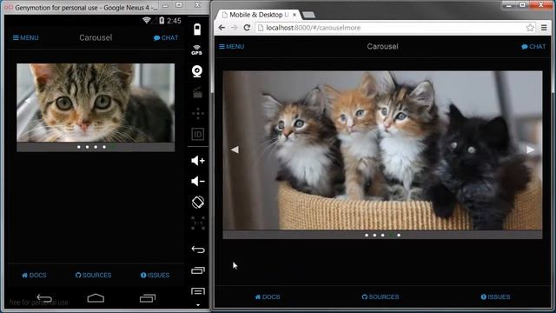
Task: Select second indicator dot in emulator carousel
Action: coord(87,147)
